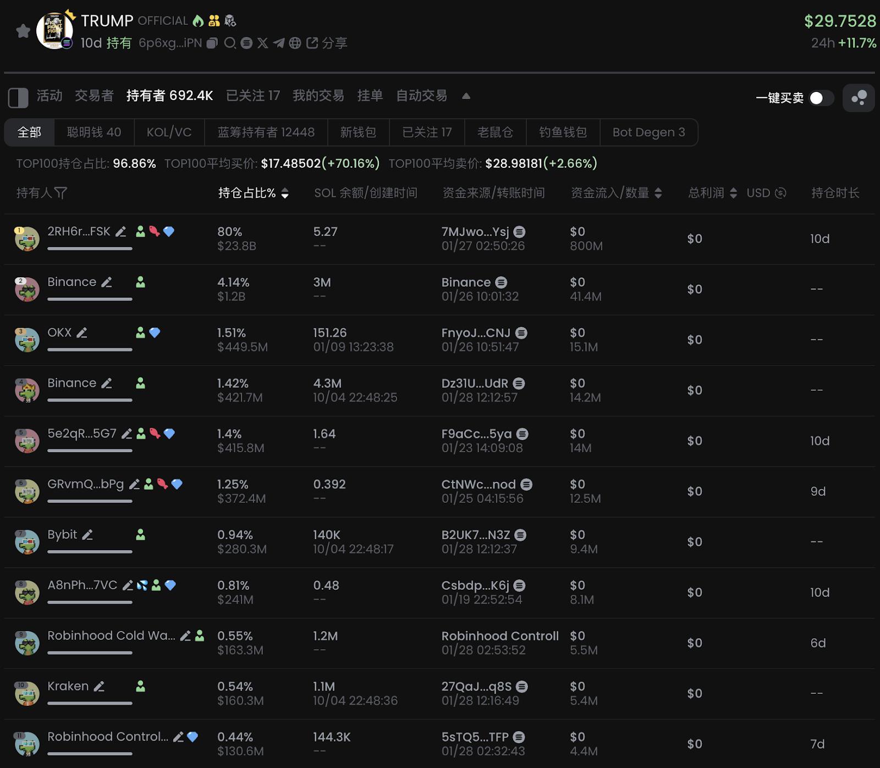The image size is (880, 768).
Task: Open the TRUMP Telegram link icon
Action: [279, 43]
